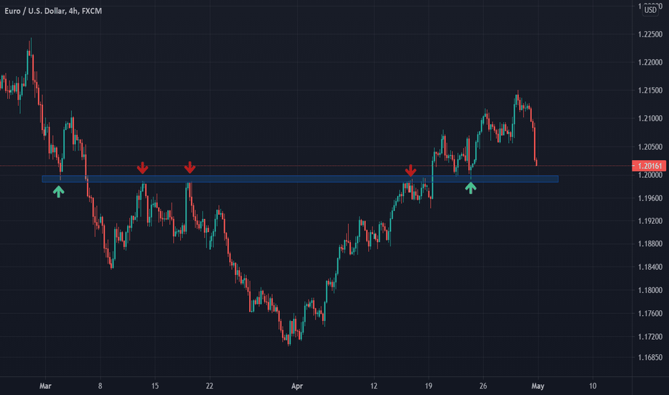Click the 12 date label on time axis
Viewport: 669px width, 395px height.
point(374,386)
